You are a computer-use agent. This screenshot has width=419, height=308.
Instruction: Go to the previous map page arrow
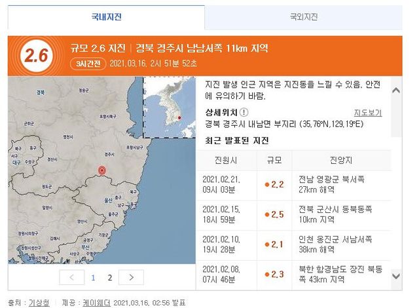(x=72, y=277)
